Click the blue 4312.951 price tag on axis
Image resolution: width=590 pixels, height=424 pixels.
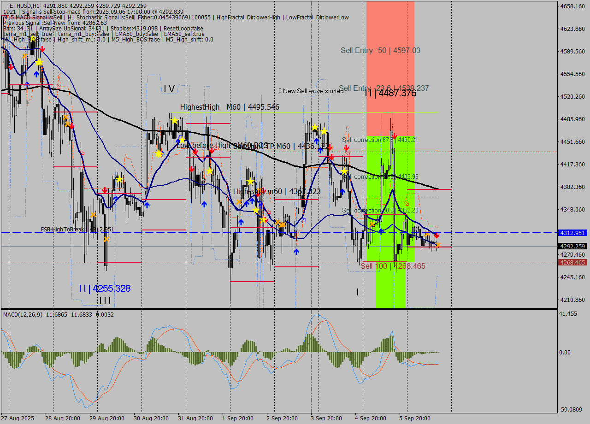coord(572,233)
